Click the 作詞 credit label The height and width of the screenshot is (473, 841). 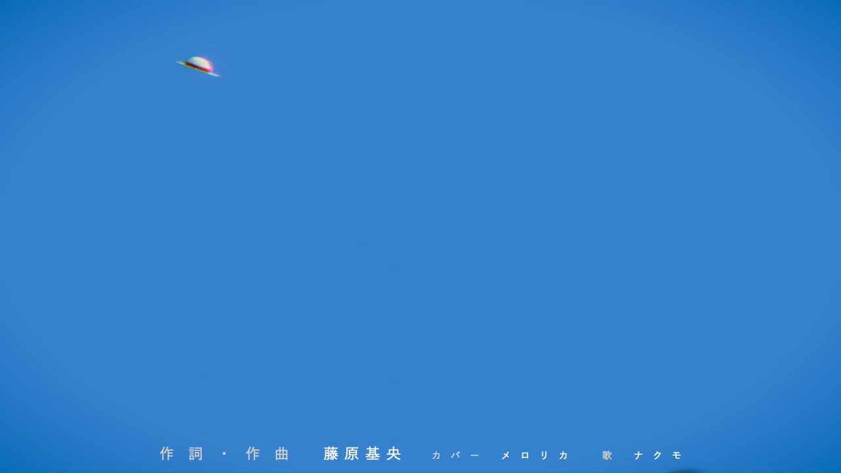click(182, 454)
